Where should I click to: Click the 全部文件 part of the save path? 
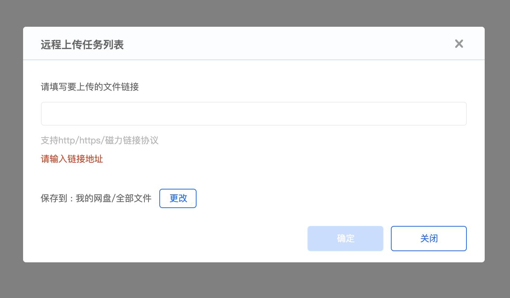pos(134,198)
